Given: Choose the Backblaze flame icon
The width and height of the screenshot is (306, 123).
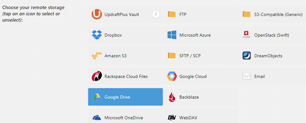Looking at the screenshot, I should (172, 97).
